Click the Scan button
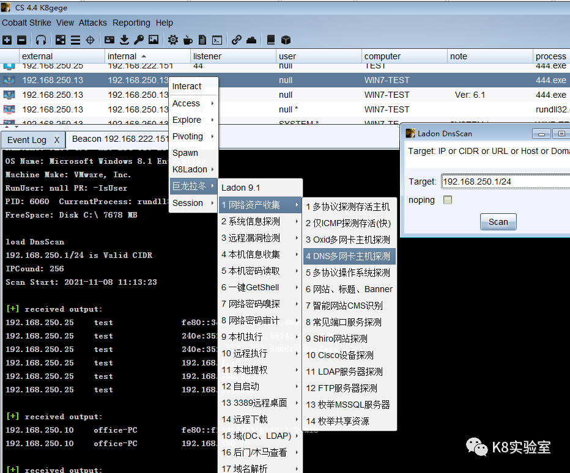Image resolution: width=570 pixels, height=473 pixels. point(498,222)
